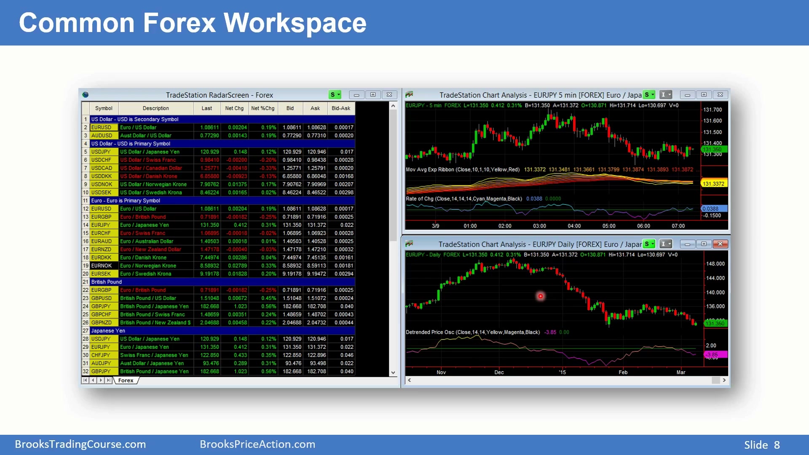
Task: Select the USDNOK symbol cell
Action: [104, 185]
